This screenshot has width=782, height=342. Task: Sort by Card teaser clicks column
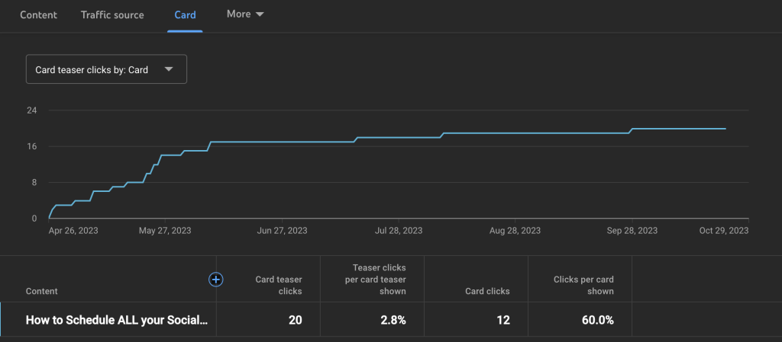pyautogui.click(x=279, y=286)
